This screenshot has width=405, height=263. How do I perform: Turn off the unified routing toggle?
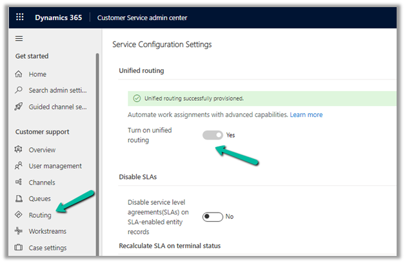point(213,135)
